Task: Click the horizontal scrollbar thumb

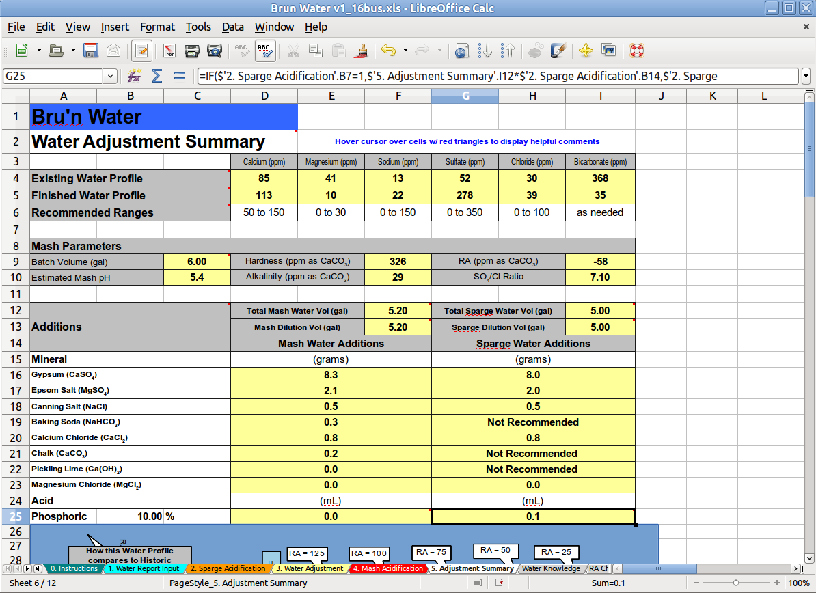Action: [659, 568]
